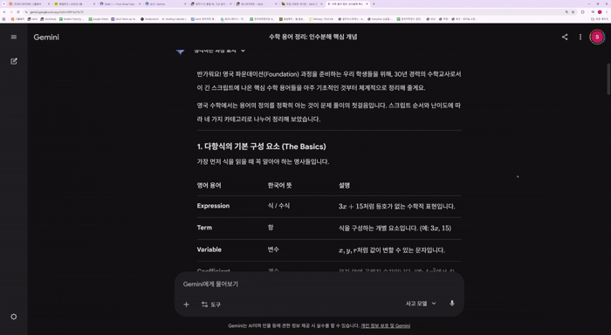Viewport: 611px width, 335px height.
Task: Open the NotebookLM bookmark
Action: 149,18
